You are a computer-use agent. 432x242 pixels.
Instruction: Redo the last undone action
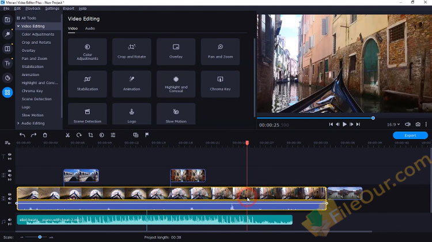click(x=33, y=135)
